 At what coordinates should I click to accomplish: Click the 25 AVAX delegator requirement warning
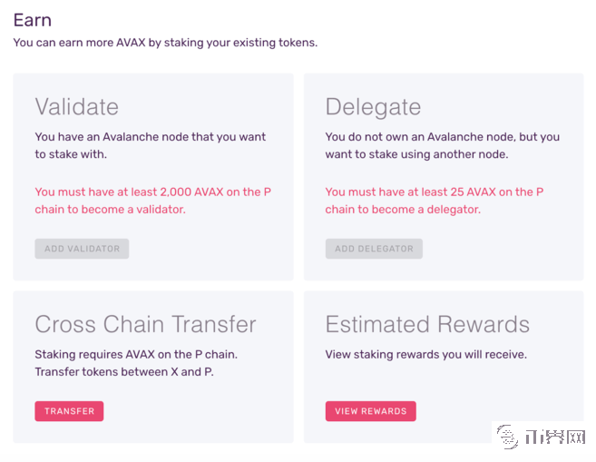(434, 192)
